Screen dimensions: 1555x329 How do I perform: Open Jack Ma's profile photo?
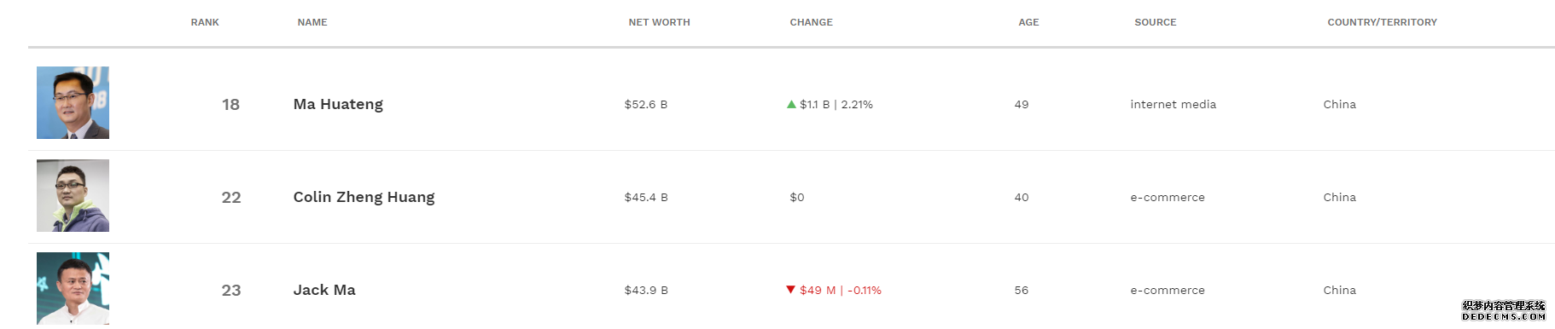73,288
